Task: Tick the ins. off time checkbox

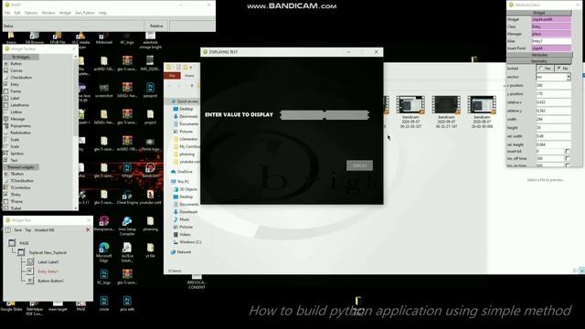Action: click(568, 158)
